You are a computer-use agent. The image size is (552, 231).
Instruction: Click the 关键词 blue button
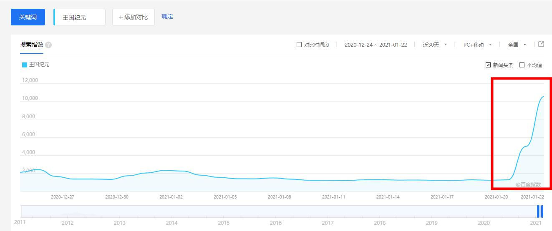28,17
